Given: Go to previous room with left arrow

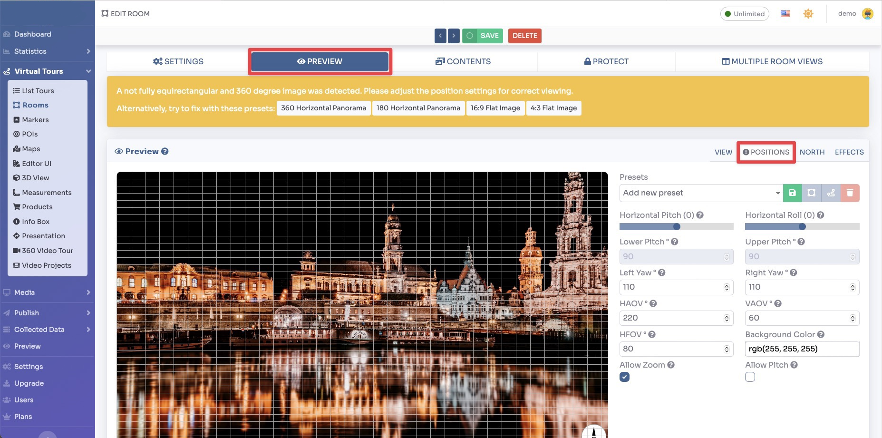Looking at the screenshot, I should (x=440, y=36).
